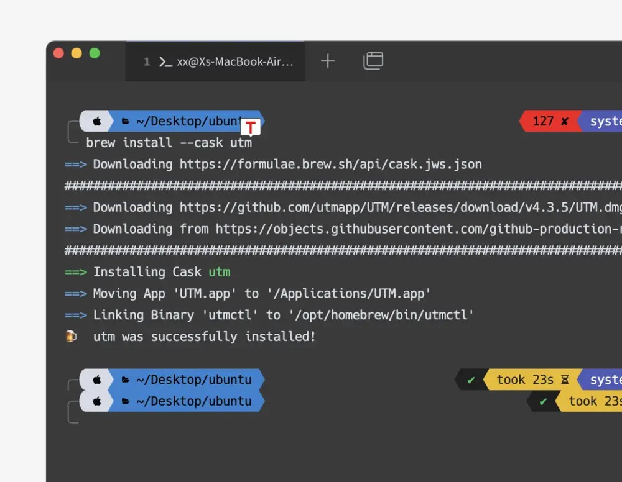This screenshot has height=482, width=622.
Task: Click the window overview icon beside the plus
Action: click(x=373, y=61)
